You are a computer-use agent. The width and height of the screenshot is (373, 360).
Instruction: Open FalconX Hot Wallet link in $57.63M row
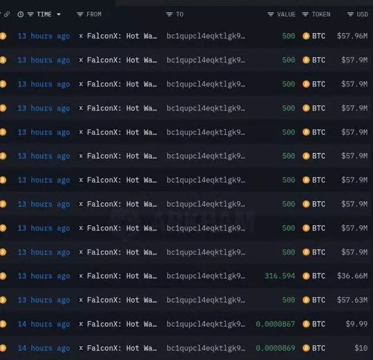pos(122,300)
